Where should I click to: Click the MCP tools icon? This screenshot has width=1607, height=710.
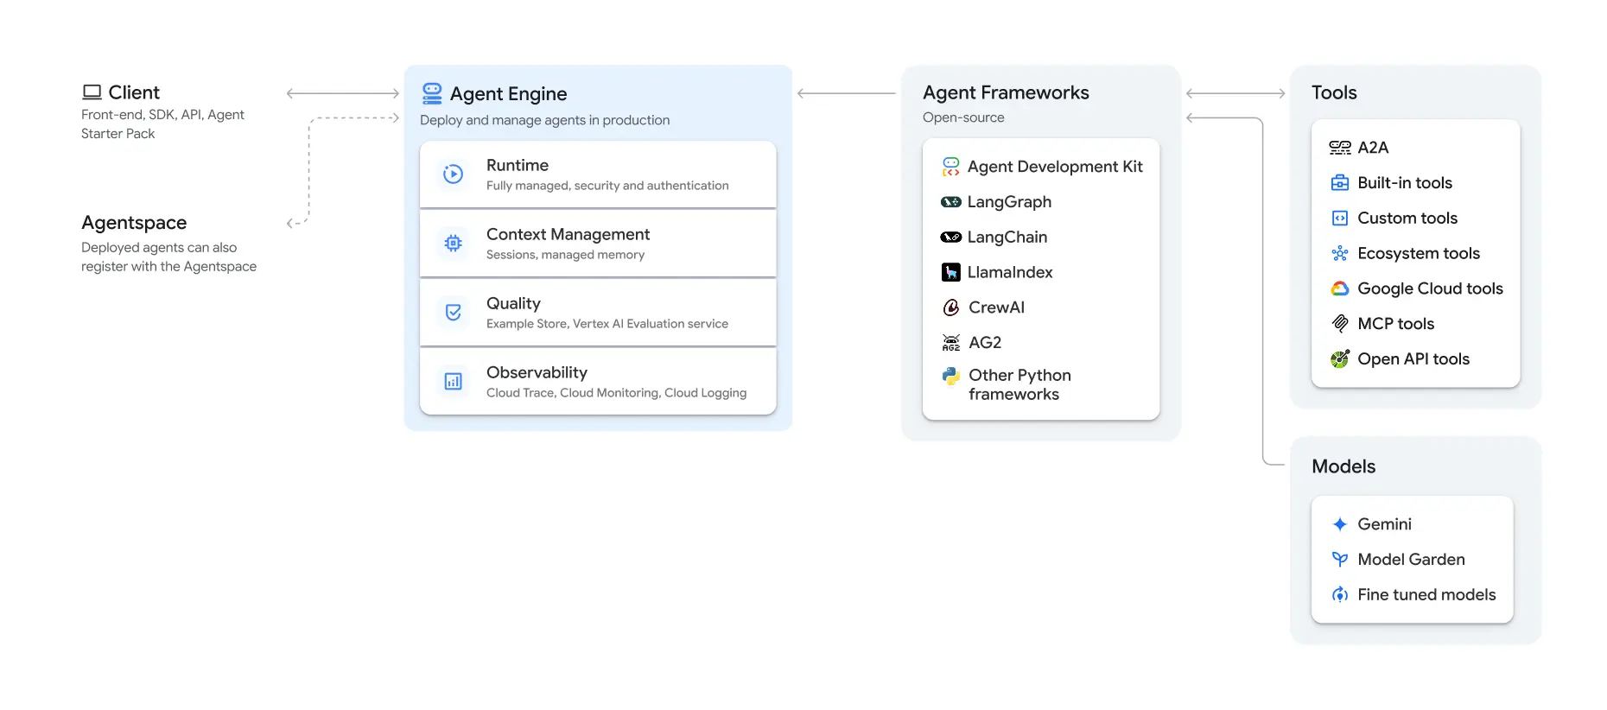point(1339,324)
